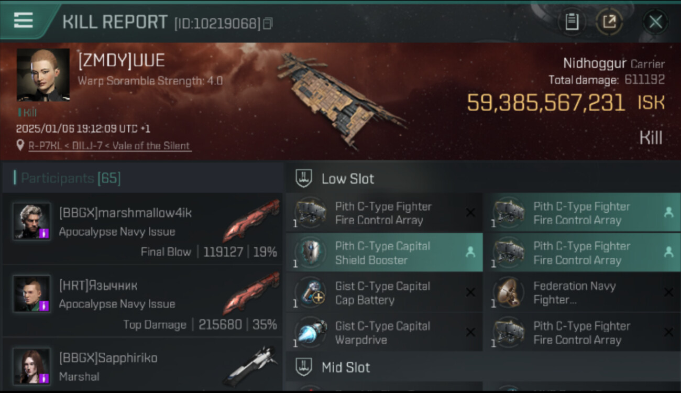Click the share export icon
This screenshot has width=681, height=393.
coord(609,22)
